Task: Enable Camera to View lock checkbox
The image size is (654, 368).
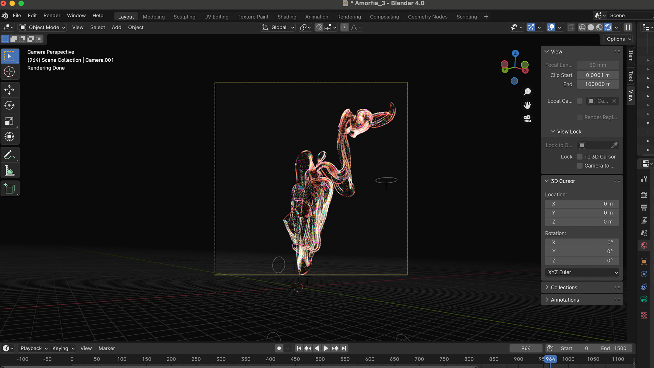Action: [579, 166]
